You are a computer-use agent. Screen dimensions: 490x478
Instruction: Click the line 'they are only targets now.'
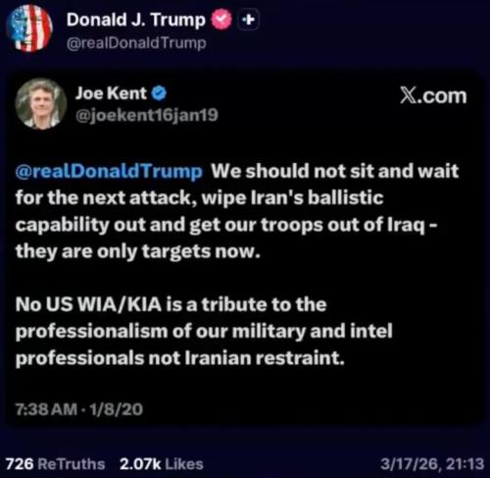click(138, 251)
